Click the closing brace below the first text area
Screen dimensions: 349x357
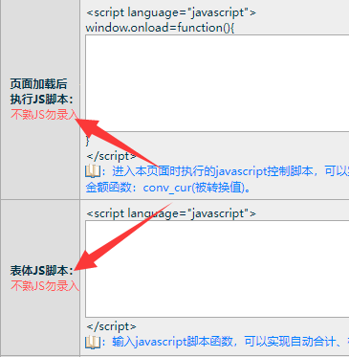point(88,141)
